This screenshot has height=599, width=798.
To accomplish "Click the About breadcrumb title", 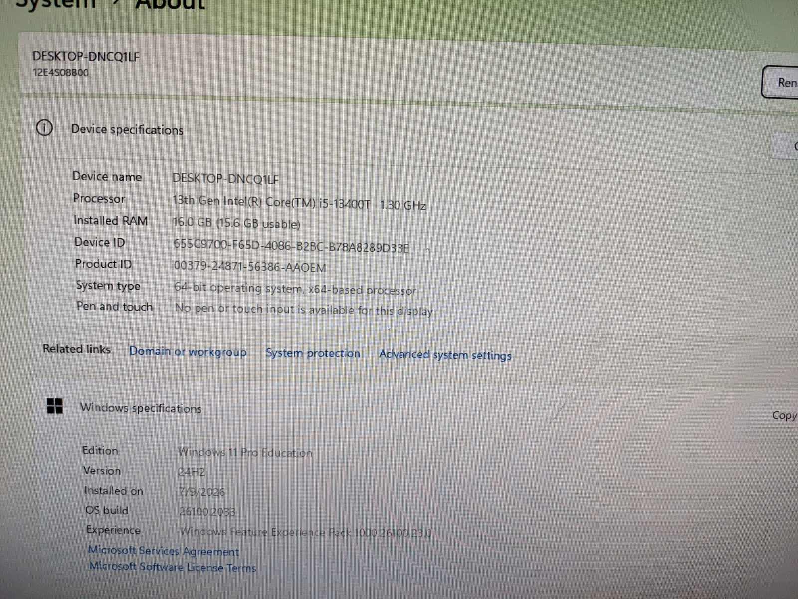I will coord(170,5).
